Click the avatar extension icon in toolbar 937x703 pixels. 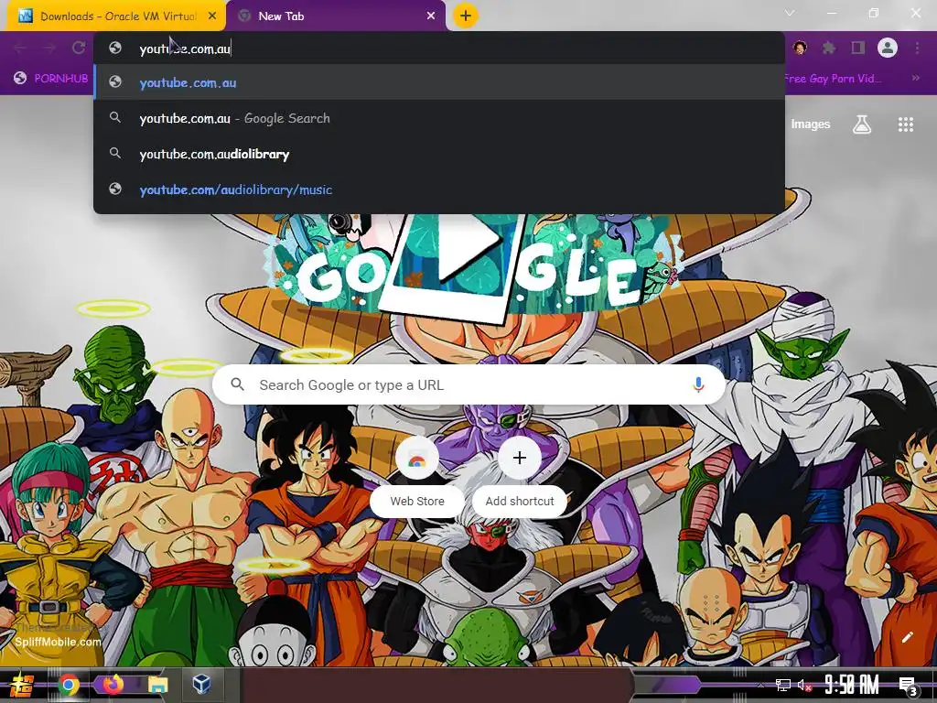(x=800, y=48)
